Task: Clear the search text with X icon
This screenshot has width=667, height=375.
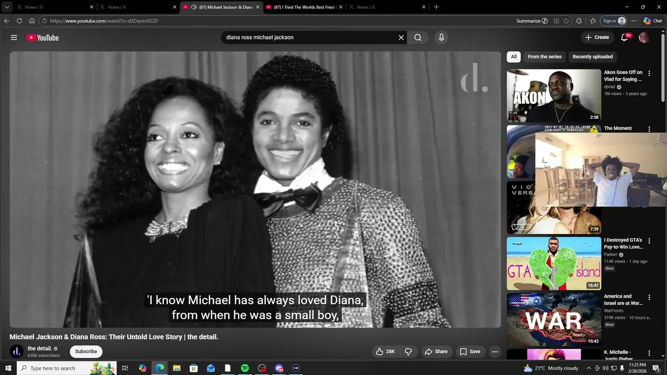Action: (401, 37)
